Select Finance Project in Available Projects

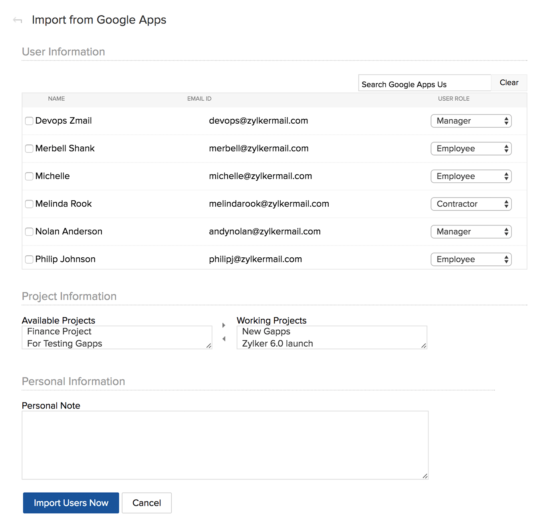pyautogui.click(x=59, y=332)
